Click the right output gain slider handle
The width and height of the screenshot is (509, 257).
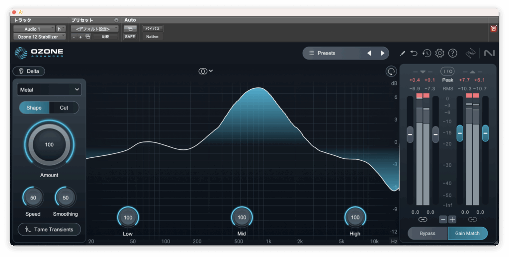pyautogui.click(x=485, y=133)
